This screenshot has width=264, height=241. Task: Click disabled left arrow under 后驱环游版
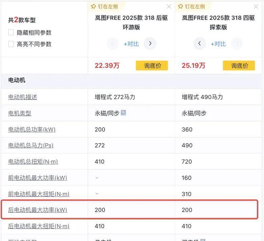coord(113,44)
